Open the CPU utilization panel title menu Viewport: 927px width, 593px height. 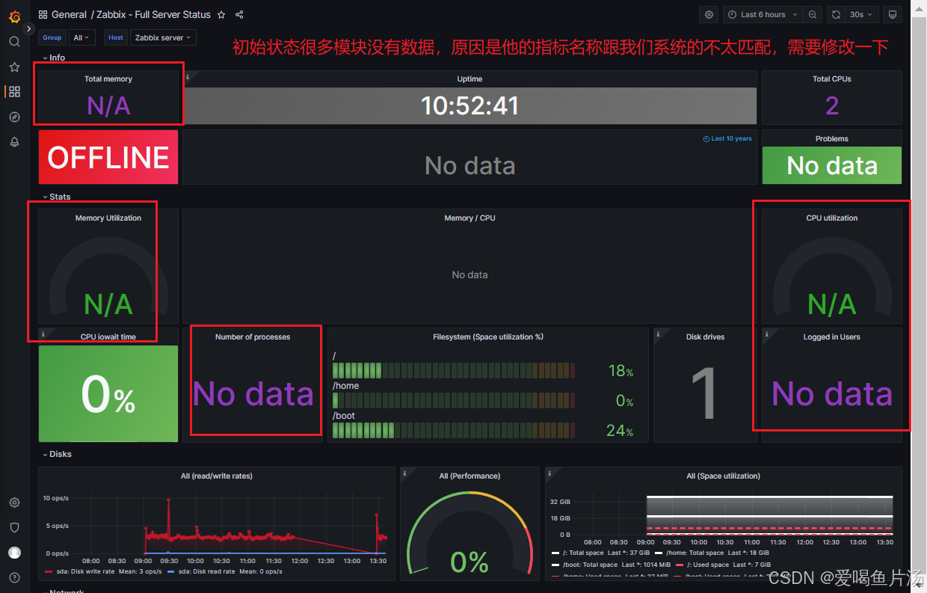[x=831, y=218]
